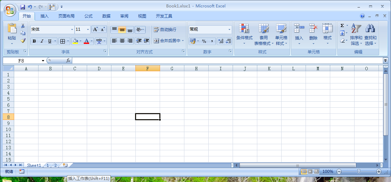Activate the Format Painter brush
391x182 pixels.
coord(23,40)
